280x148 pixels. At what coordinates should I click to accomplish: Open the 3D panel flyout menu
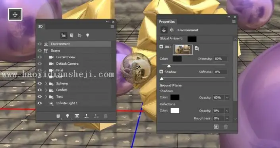pos(112,27)
